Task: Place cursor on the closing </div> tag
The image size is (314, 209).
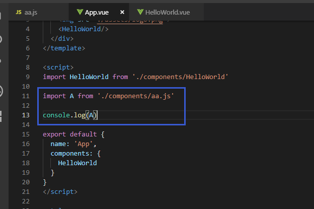Action: [x=62, y=38]
